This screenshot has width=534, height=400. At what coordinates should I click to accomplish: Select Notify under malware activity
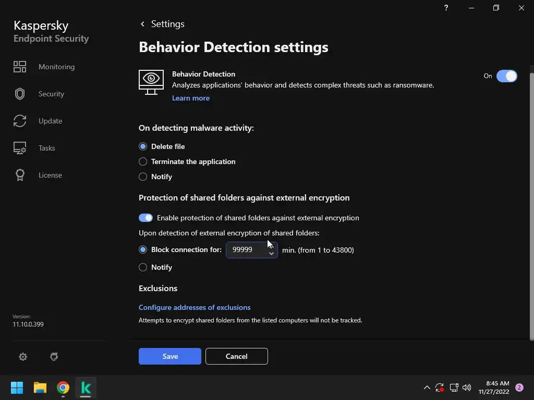pos(143,177)
